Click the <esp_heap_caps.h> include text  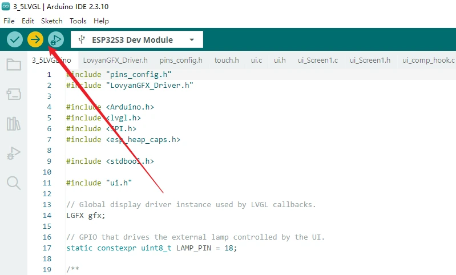(143, 140)
